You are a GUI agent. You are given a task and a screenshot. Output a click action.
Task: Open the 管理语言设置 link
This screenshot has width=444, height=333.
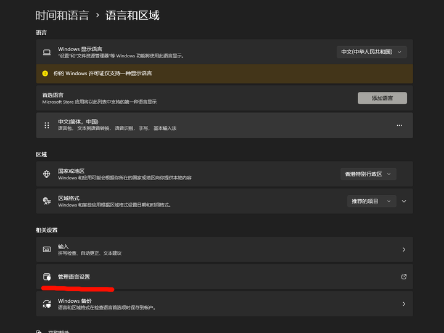click(224, 277)
